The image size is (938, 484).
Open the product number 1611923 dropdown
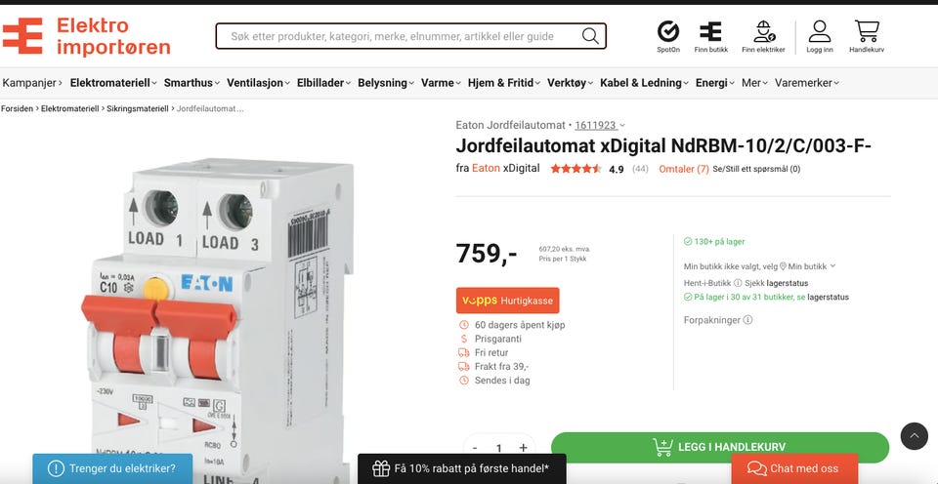600,125
